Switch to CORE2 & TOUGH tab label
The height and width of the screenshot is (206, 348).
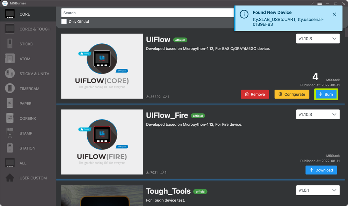pyautogui.click(x=35, y=29)
